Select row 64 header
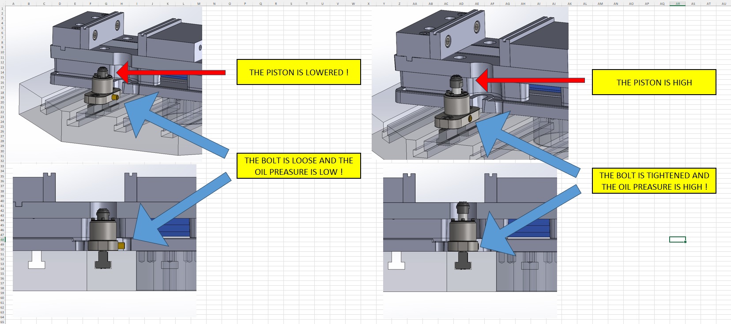Image resolution: width=731 pixels, height=324 pixels. tap(2, 317)
